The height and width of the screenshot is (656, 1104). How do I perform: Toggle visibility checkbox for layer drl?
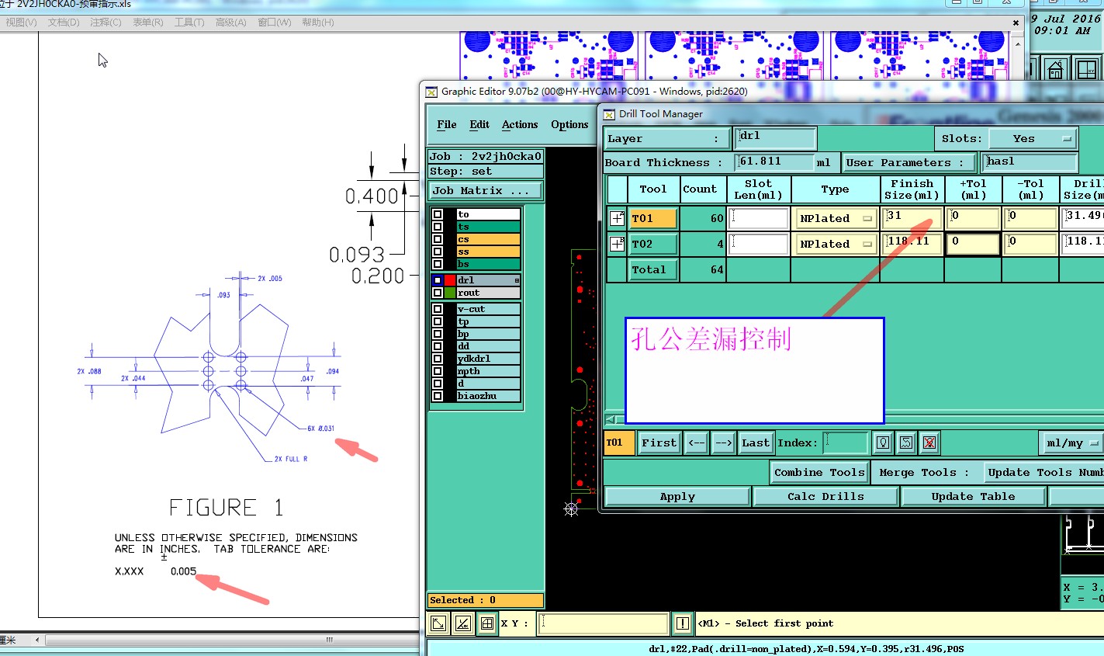tap(438, 280)
